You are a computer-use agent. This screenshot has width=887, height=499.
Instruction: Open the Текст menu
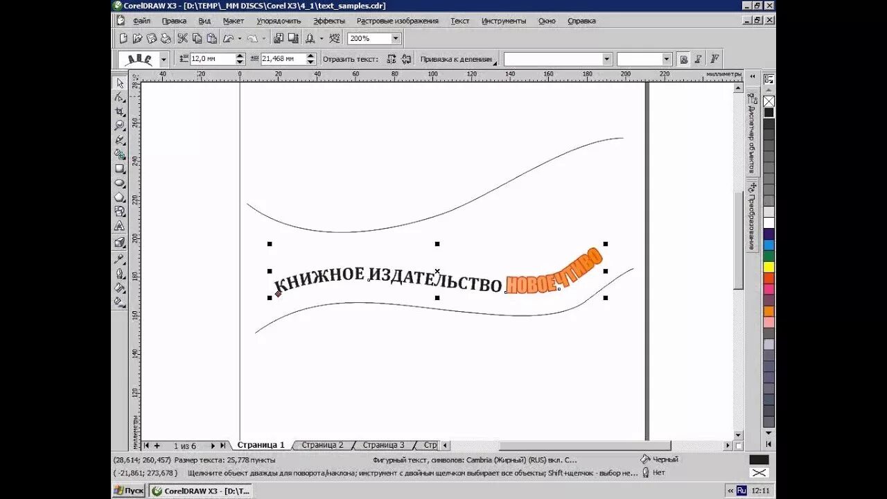click(460, 21)
